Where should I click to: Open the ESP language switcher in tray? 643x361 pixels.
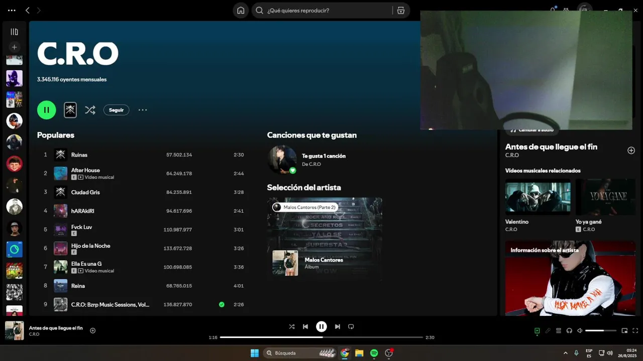click(589, 353)
